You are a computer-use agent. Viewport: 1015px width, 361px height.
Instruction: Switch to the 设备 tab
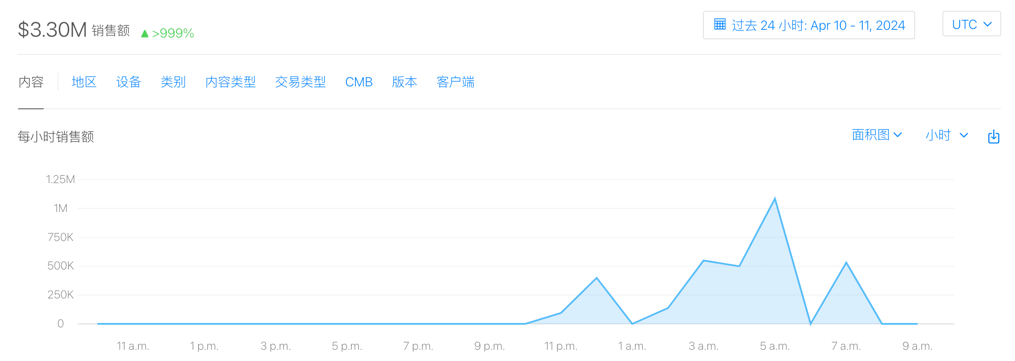tap(128, 82)
